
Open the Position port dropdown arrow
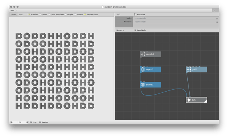(217, 22)
